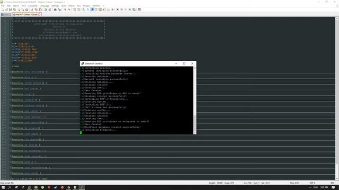Click Run a Macro Multiple Times icon
Image resolution: width=339 pixels, height=190 pixels.
click(x=130, y=9)
